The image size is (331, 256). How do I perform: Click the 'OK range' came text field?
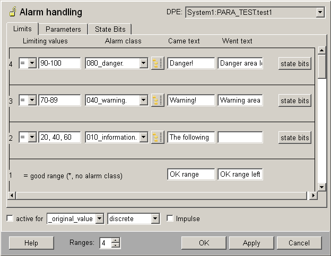[x=191, y=174]
